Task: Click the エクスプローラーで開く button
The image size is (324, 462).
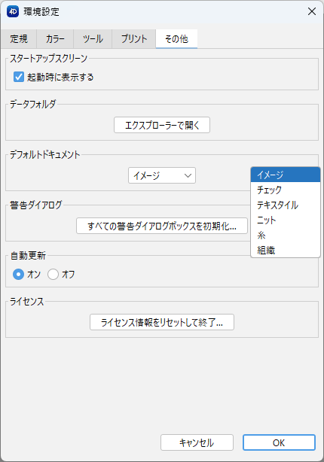Action: coord(162,125)
